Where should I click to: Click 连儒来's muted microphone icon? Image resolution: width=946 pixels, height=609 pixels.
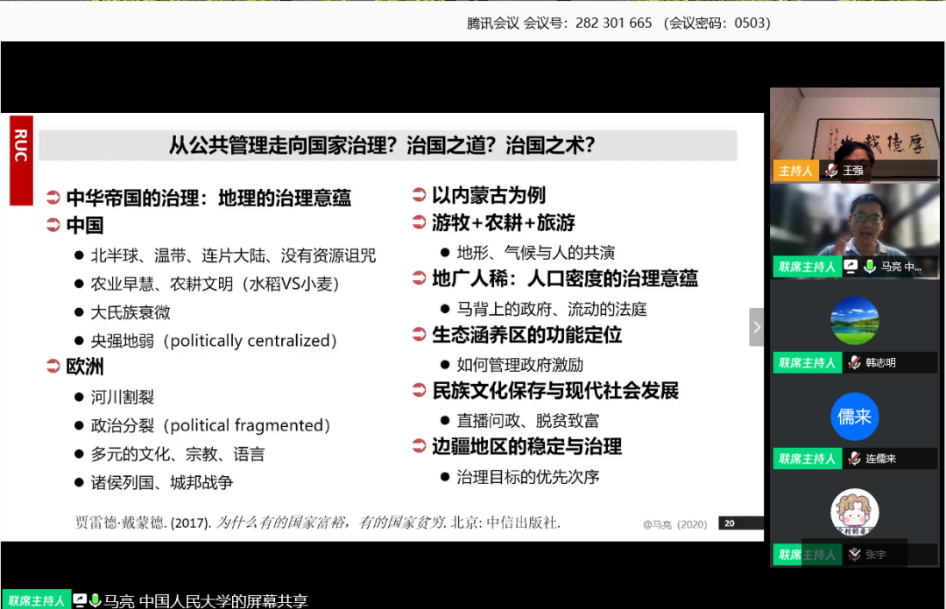(x=853, y=458)
